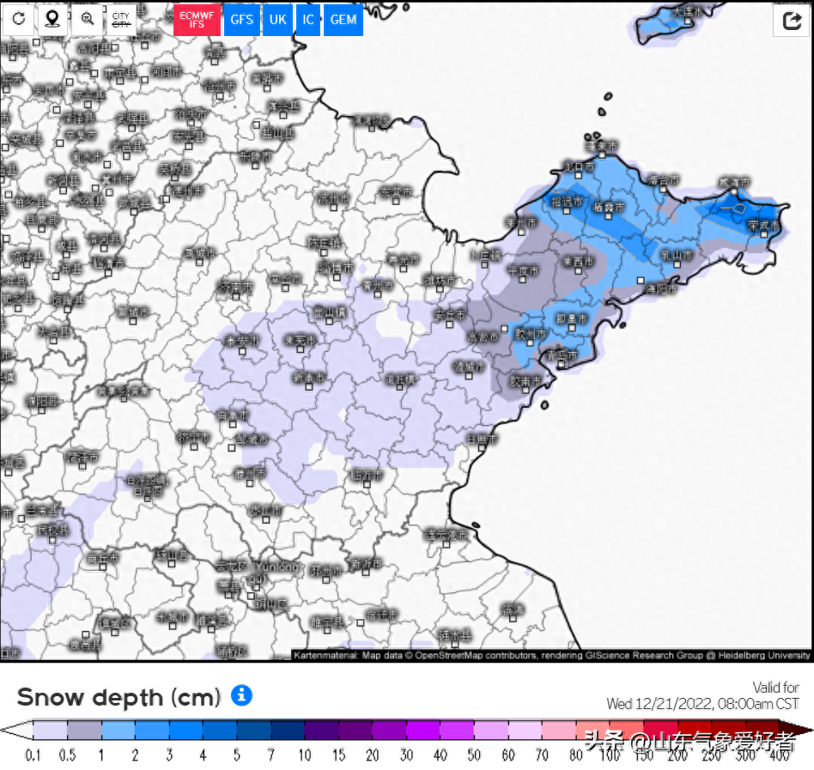Open the zoom magnifier tool
Image resolution: width=814 pixels, height=770 pixels.
click(x=87, y=19)
